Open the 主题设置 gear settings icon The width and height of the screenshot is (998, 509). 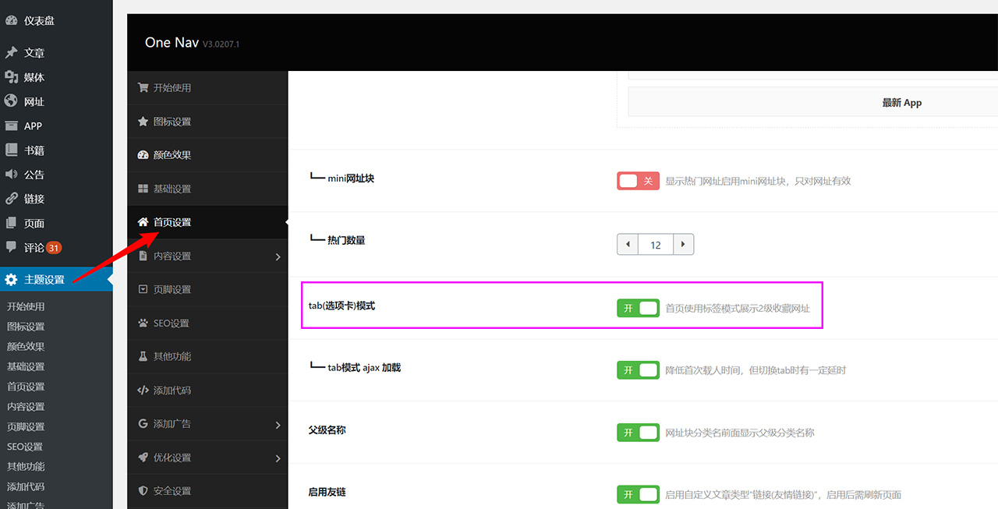click(x=11, y=277)
